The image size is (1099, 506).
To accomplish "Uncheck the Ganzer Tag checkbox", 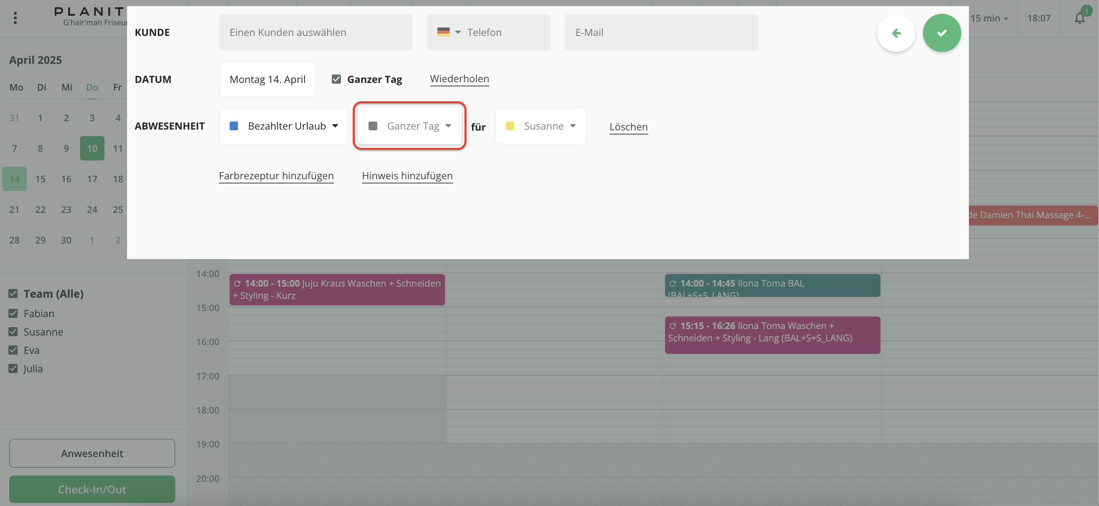I will [x=336, y=79].
